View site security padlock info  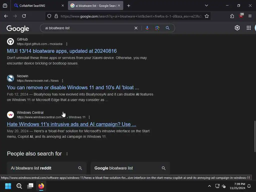[x=56, y=16]
